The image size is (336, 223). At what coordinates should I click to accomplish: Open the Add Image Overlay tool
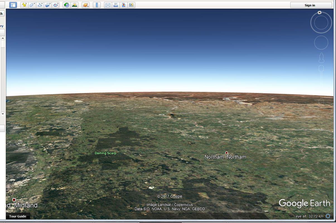coord(48,5)
